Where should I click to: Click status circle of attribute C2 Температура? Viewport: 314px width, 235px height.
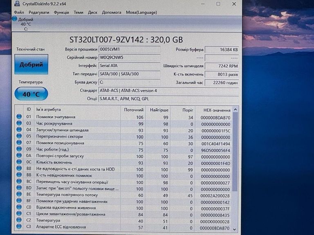tap(19, 220)
